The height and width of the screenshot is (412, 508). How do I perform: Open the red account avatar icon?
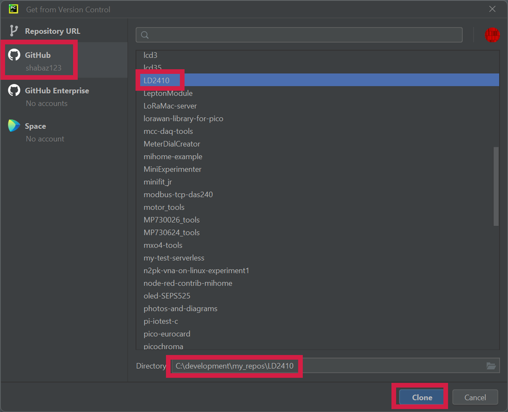[x=492, y=35]
